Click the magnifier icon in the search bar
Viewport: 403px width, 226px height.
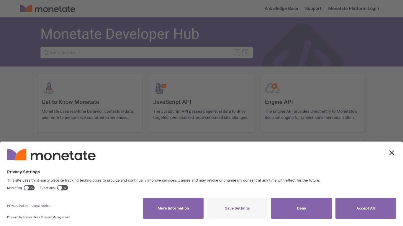point(46,52)
